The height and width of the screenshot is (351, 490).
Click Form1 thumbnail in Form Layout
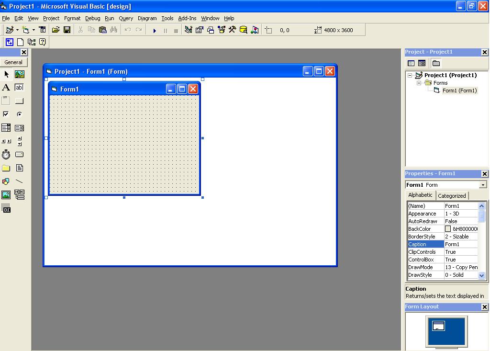(x=438, y=326)
